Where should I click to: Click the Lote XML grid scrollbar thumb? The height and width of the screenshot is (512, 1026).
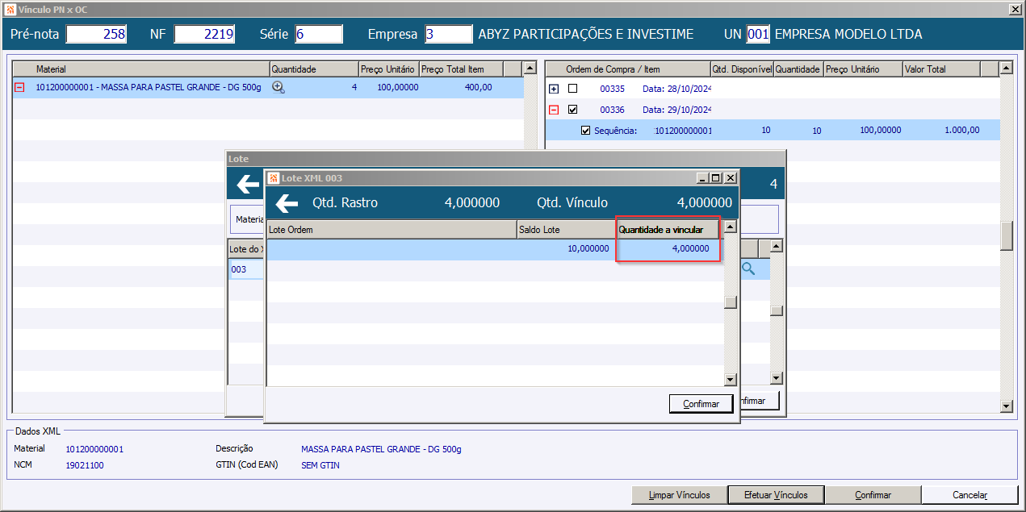(731, 303)
